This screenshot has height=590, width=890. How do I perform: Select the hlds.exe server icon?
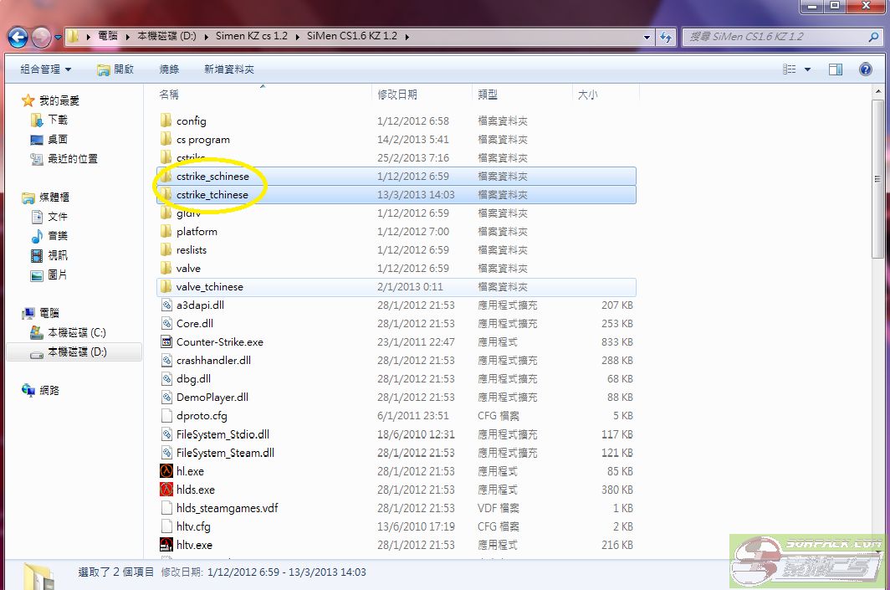click(166, 490)
